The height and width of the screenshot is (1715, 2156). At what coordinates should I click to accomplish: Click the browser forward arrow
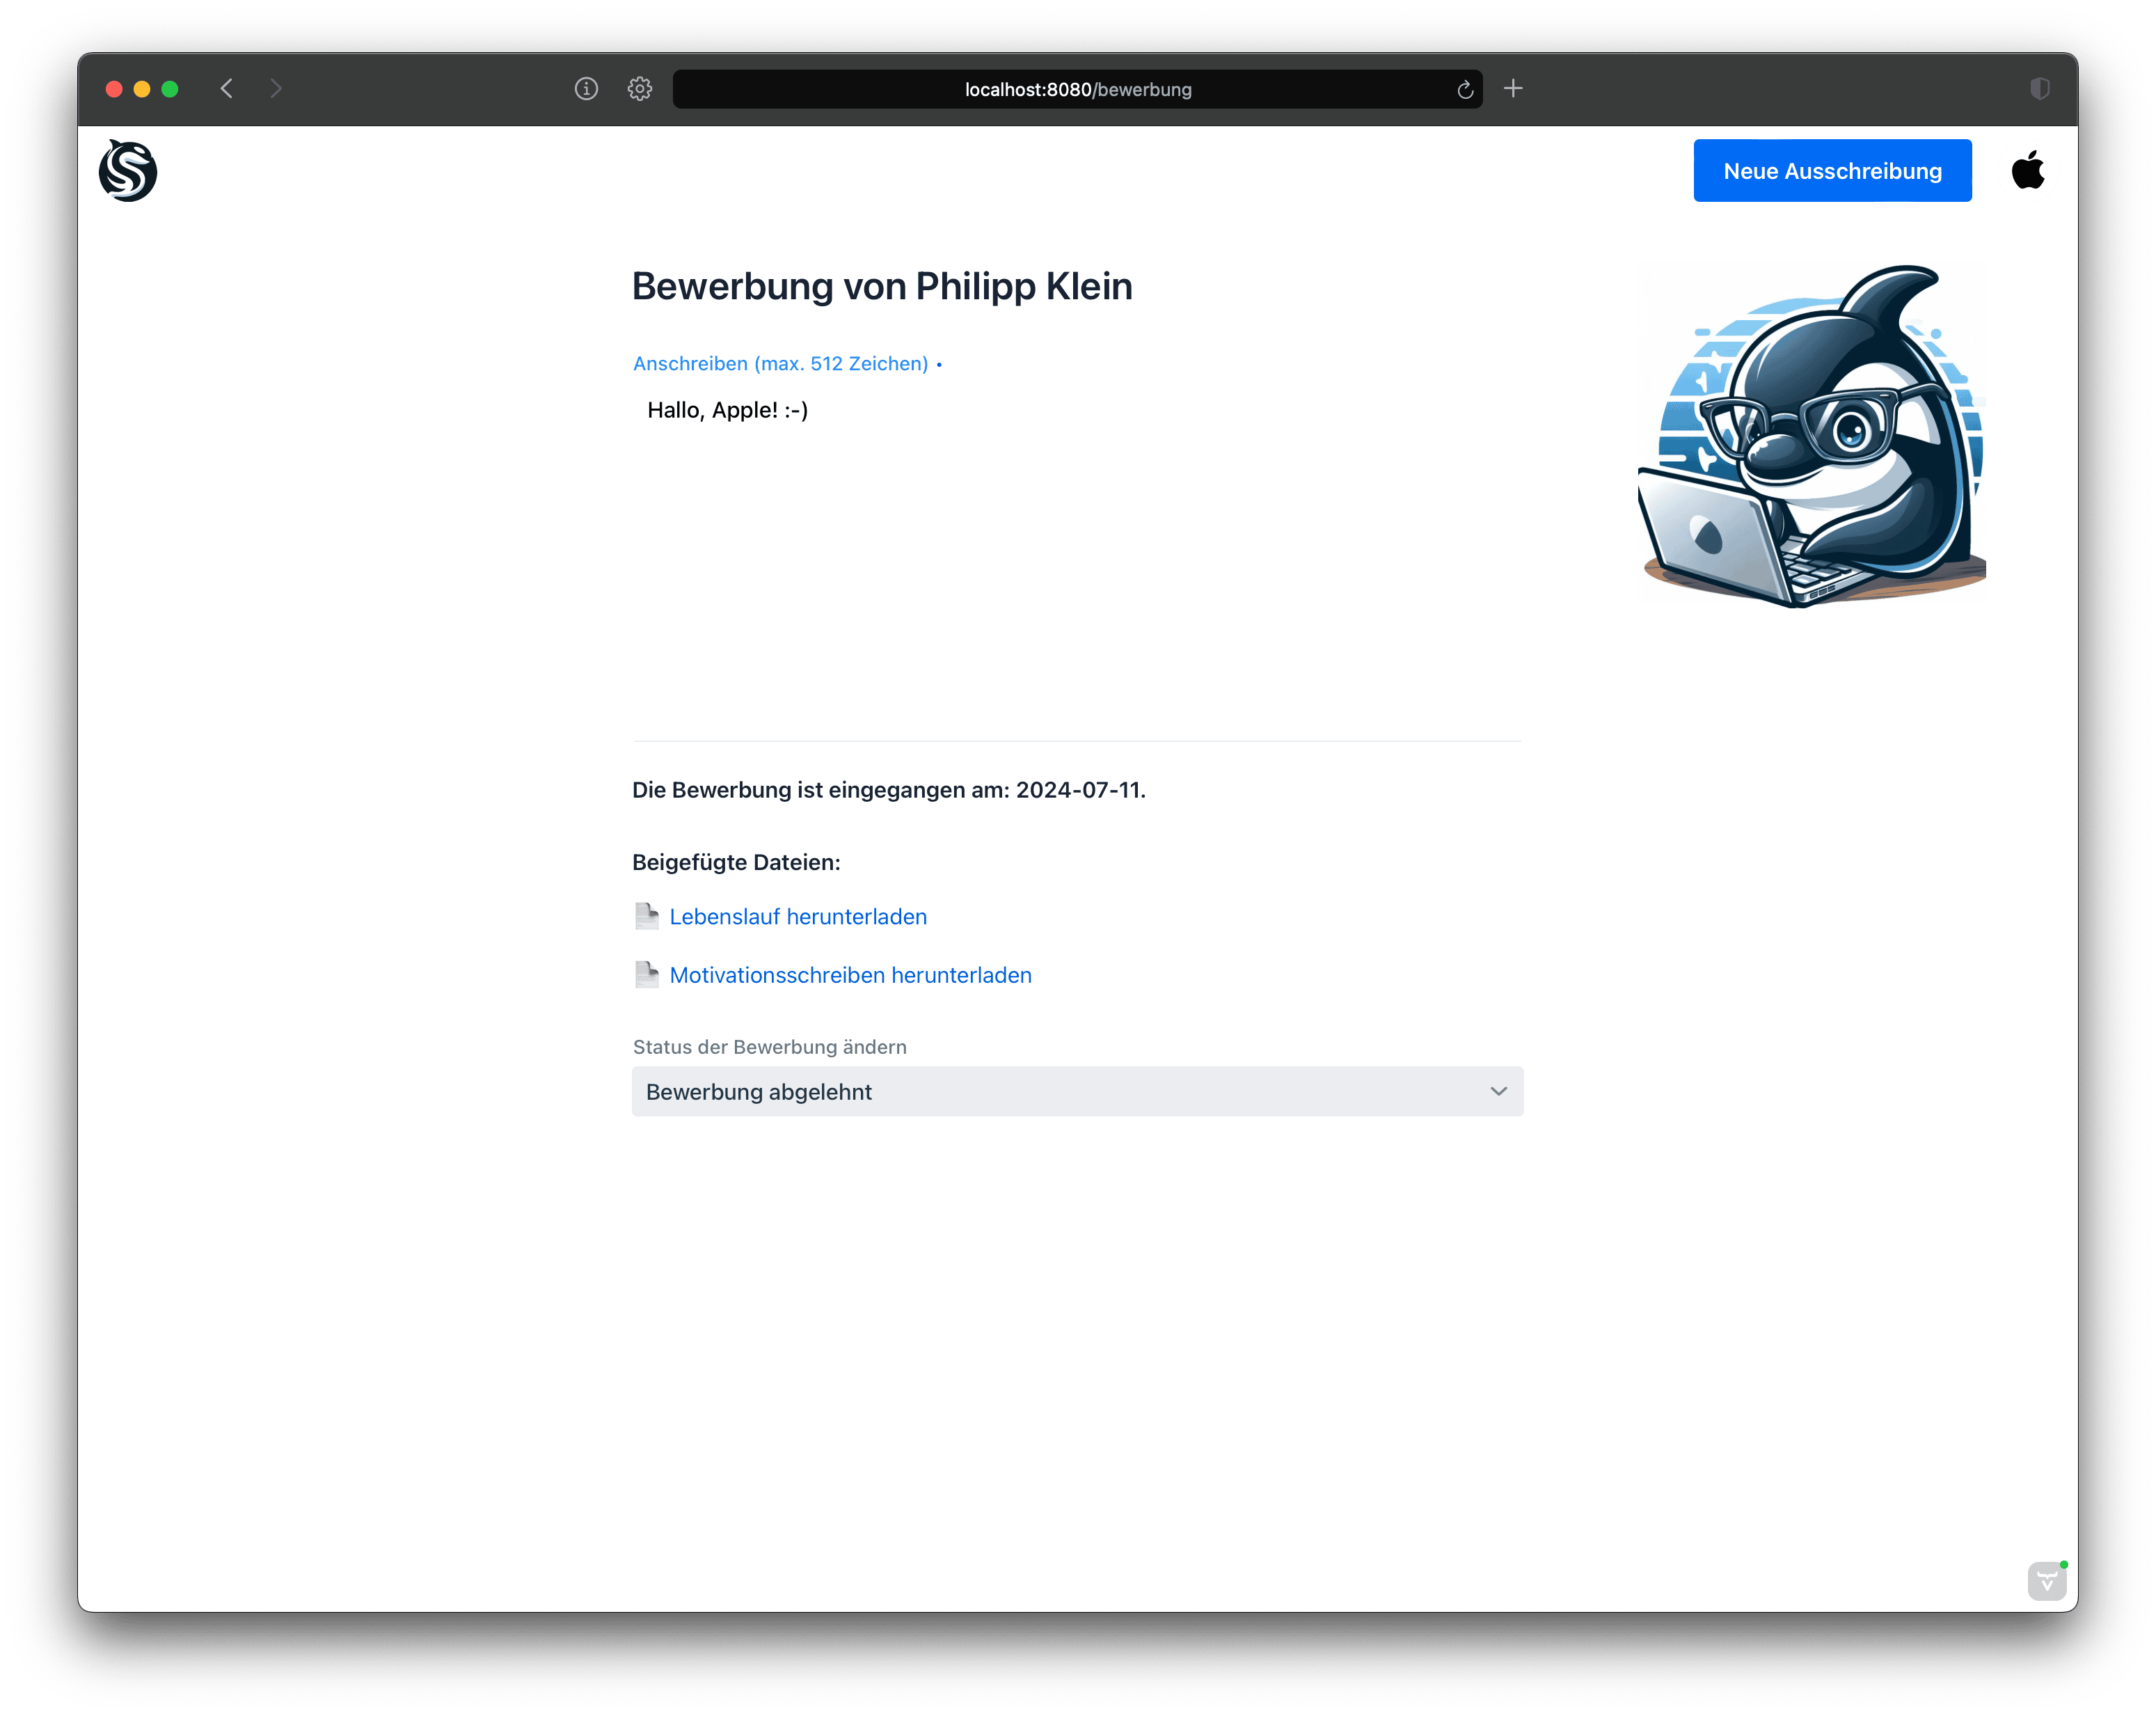point(276,89)
